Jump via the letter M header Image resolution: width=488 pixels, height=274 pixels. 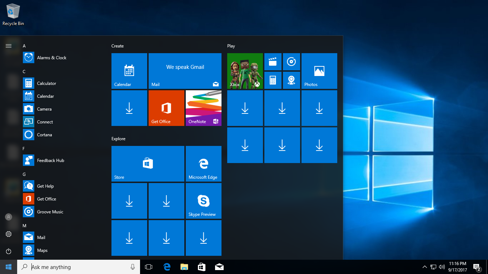(x=24, y=226)
